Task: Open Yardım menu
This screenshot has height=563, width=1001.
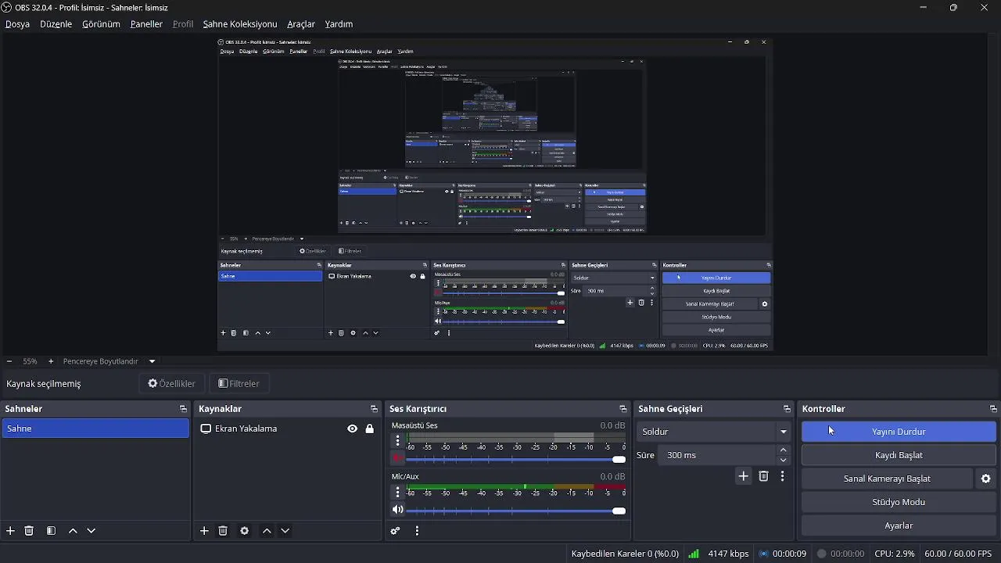Action: point(339,24)
